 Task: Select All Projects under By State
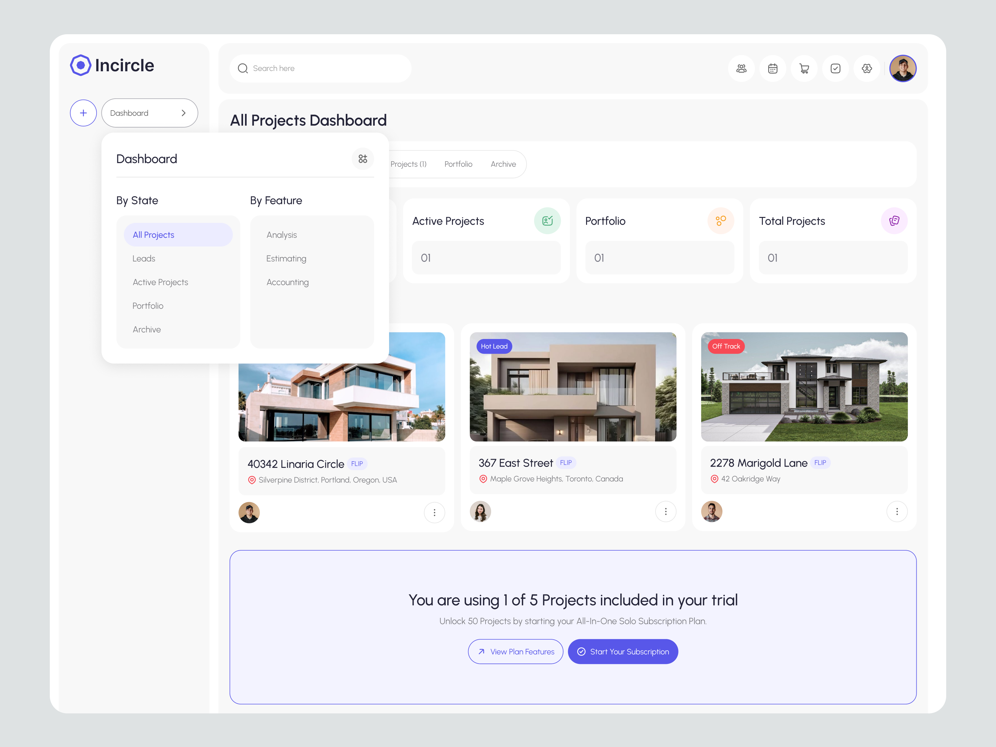(x=153, y=235)
